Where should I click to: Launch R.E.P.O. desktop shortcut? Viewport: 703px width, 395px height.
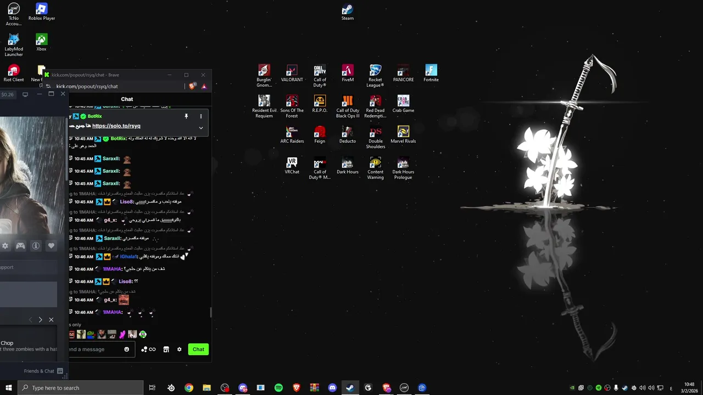[320, 104]
